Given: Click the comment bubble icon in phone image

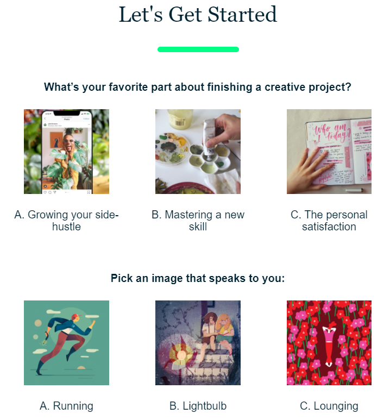Looking at the screenshot, I should (50, 192).
